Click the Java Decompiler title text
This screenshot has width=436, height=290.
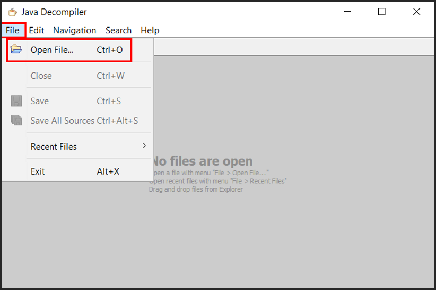coord(54,12)
